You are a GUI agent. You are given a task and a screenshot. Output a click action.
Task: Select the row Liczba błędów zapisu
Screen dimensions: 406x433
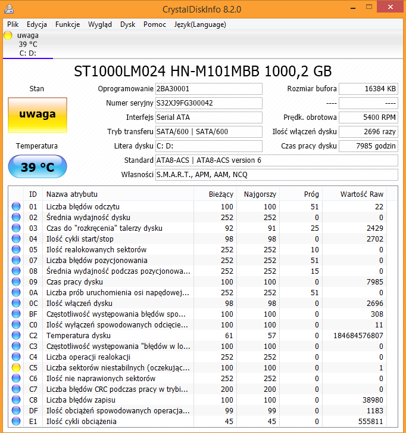click(198, 400)
